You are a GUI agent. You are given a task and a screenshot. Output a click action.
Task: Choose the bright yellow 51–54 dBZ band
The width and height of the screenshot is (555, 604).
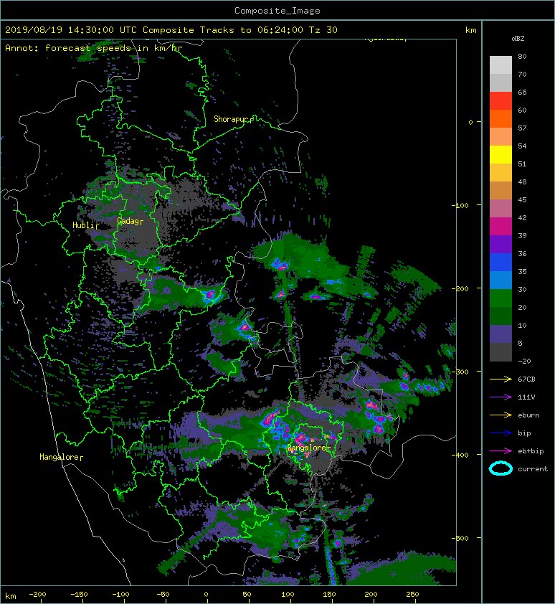click(x=501, y=154)
